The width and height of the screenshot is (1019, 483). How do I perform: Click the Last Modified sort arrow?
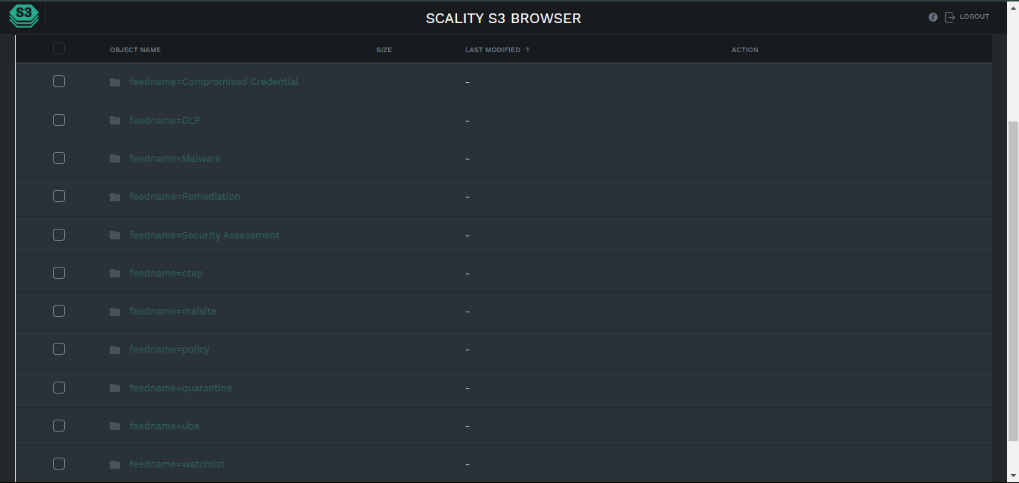(x=528, y=50)
